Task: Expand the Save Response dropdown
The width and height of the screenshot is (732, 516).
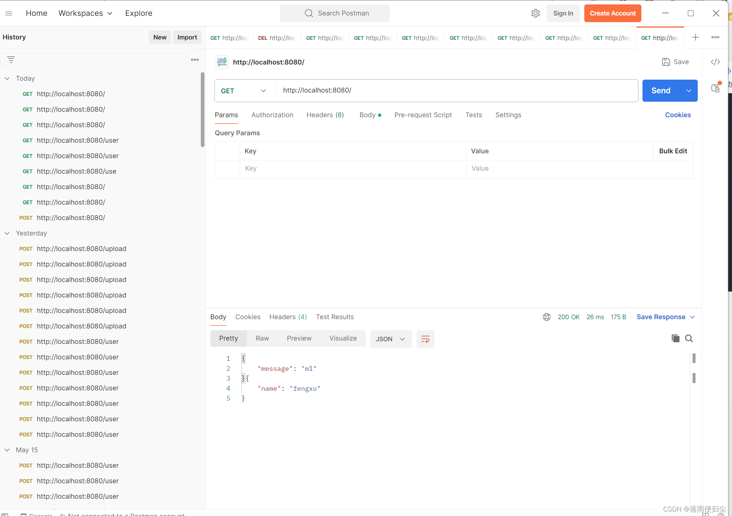Action: click(x=693, y=317)
